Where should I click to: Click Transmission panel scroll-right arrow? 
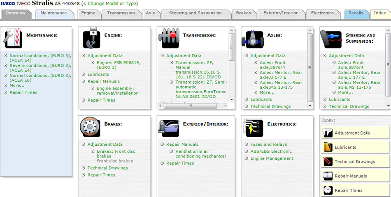click(225, 106)
